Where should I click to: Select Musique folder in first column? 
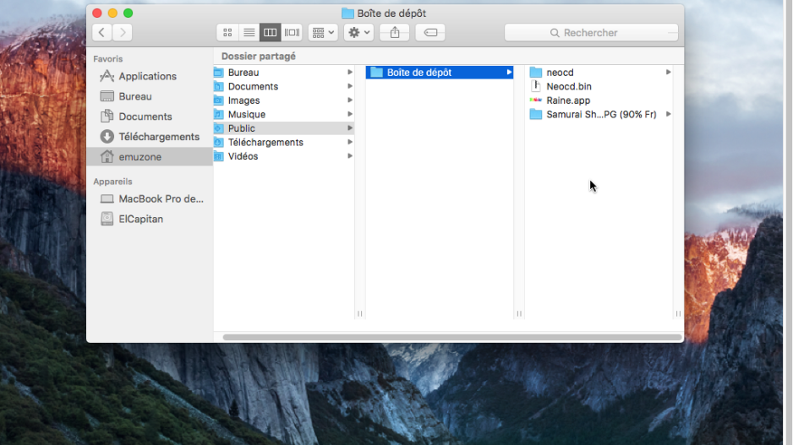[x=283, y=114]
